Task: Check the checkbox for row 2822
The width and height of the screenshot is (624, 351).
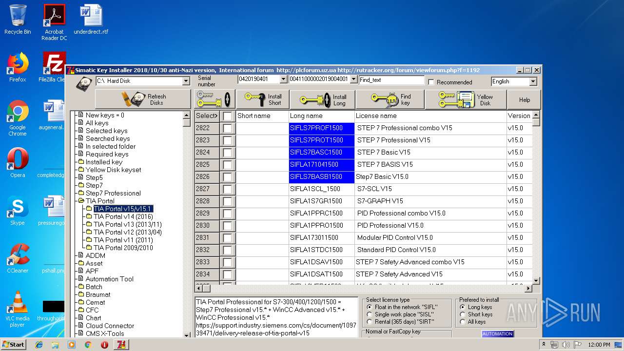Action: click(227, 128)
